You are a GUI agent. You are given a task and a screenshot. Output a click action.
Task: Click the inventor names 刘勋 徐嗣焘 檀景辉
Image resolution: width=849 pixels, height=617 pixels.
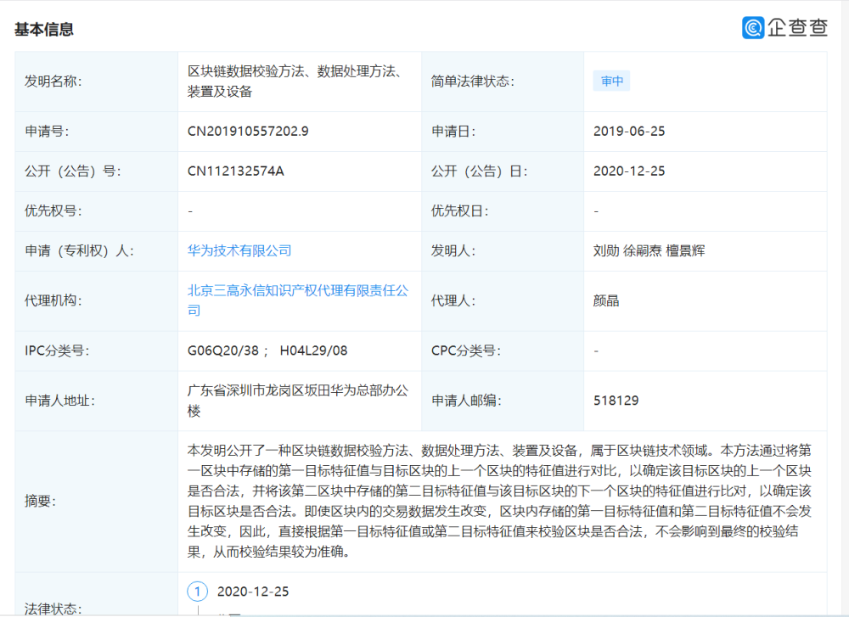coord(649,250)
